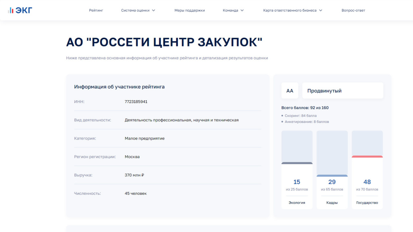Expand the Команда dropdown menu
This screenshot has width=413, height=232.
click(x=233, y=11)
